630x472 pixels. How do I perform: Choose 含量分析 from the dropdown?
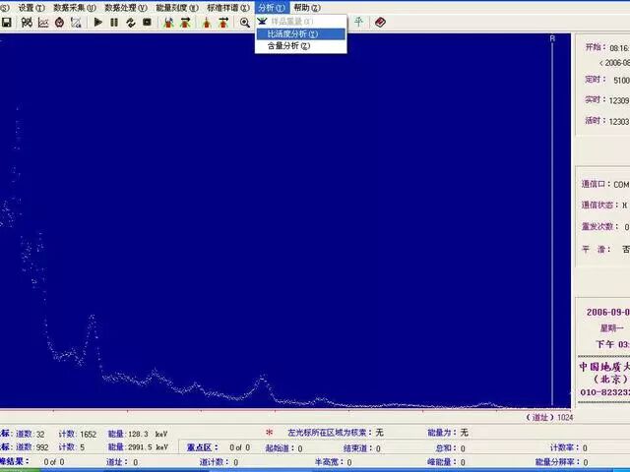300,46
